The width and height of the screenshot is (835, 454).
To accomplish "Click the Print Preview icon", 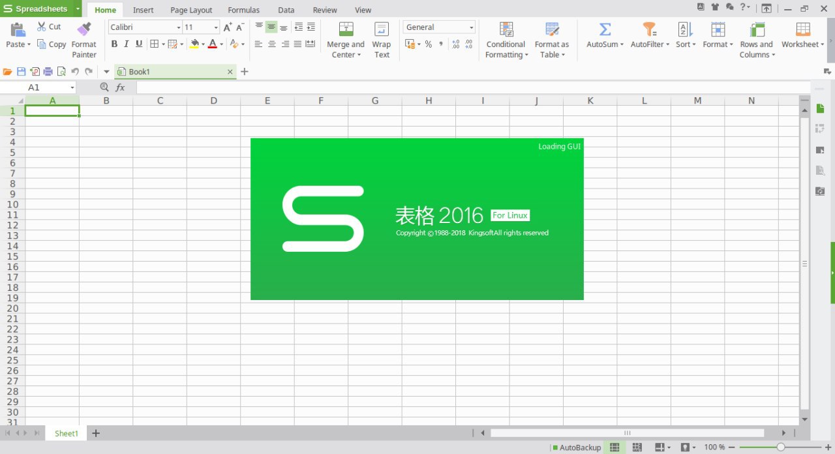I will click(61, 72).
